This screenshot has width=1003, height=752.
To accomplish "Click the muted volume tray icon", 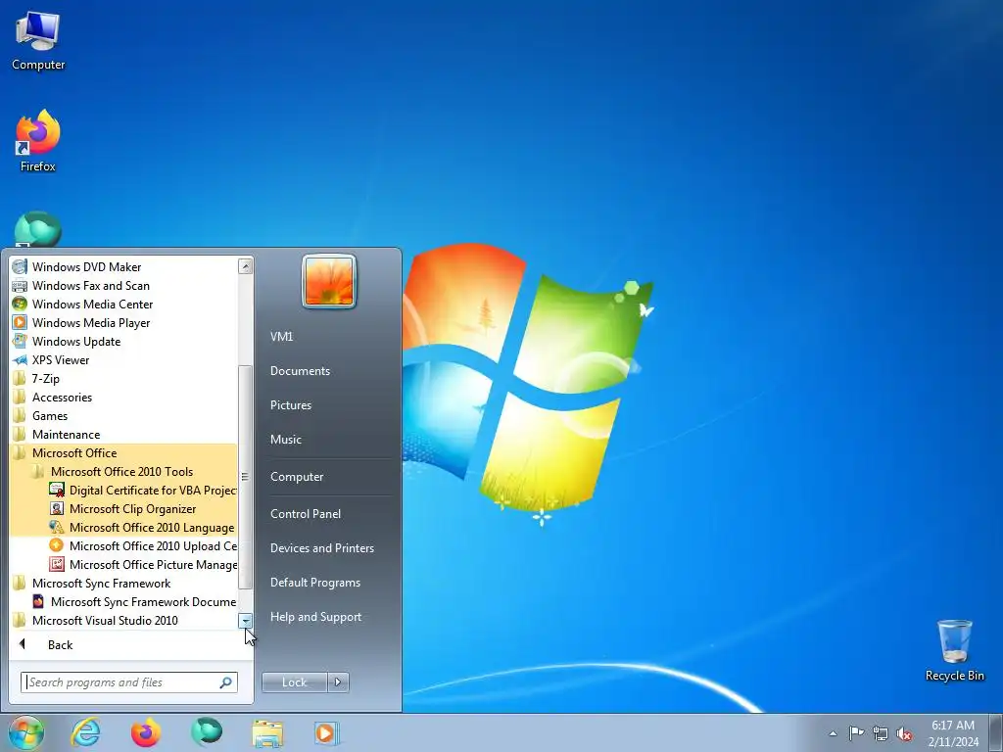I will pyautogui.click(x=904, y=734).
